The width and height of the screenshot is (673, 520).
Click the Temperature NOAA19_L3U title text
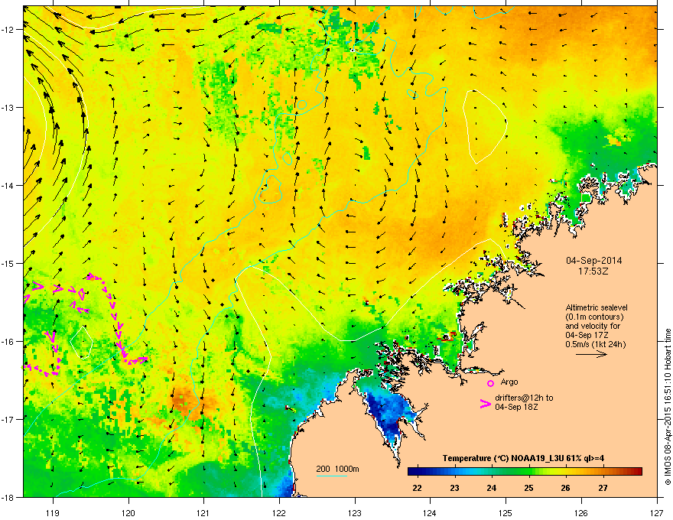pyautogui.click(x=523, y=458)
